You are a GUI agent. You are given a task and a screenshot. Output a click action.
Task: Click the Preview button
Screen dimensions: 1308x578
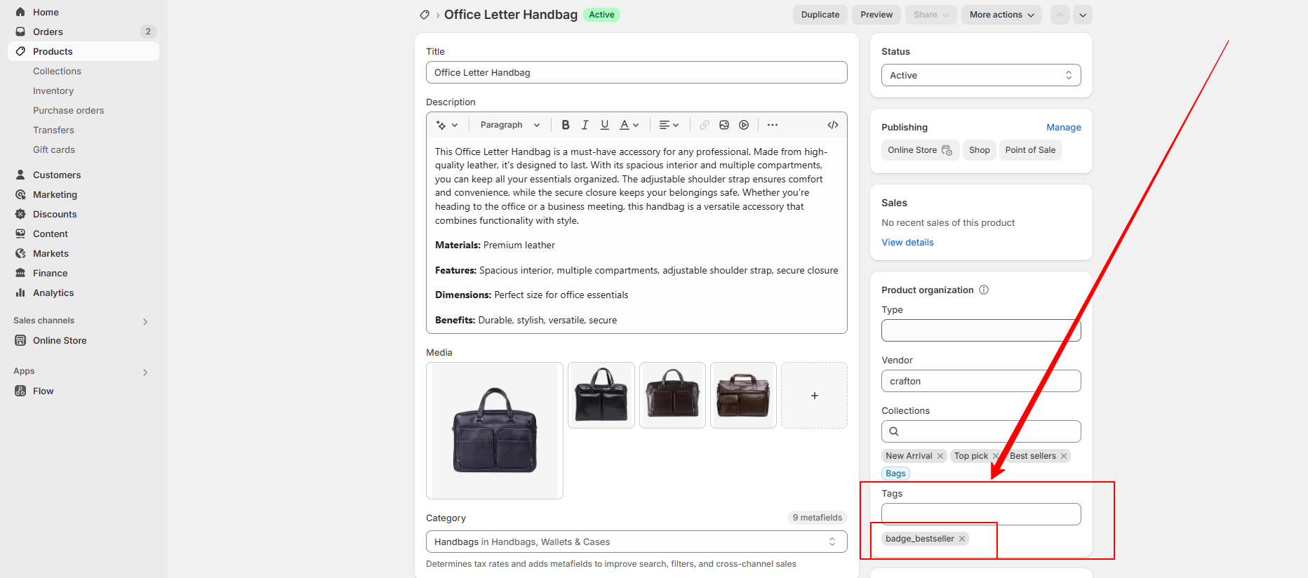coord(876,15)
